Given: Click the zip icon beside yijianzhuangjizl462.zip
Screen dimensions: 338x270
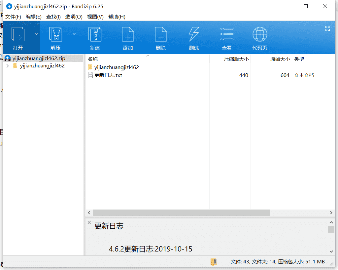Looking at the screenshot, I should (8, 58).
